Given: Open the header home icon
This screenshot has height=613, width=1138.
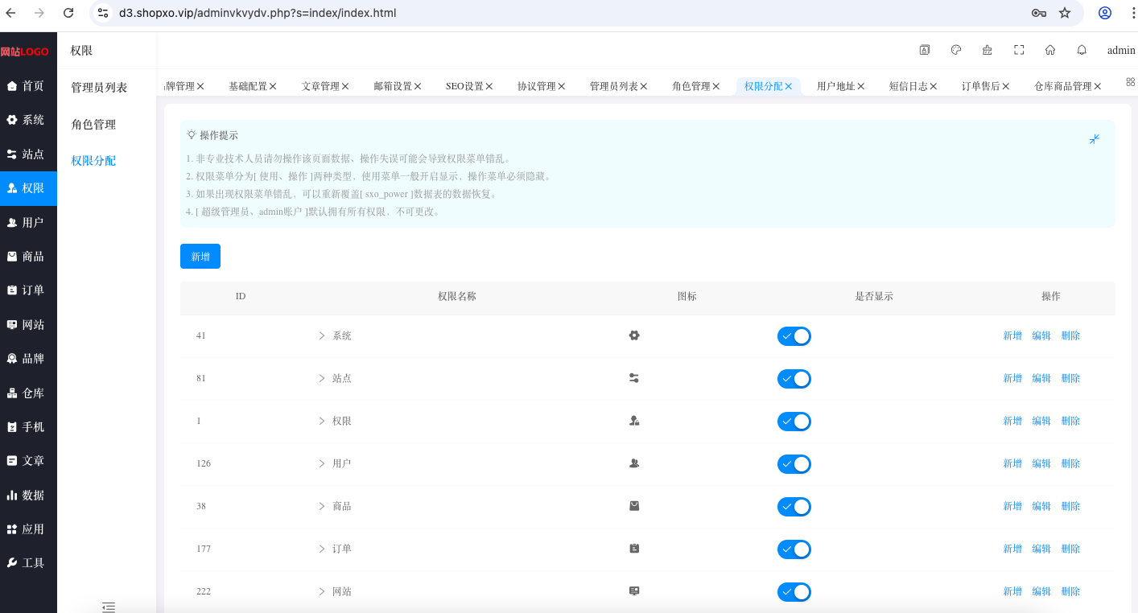Looking at the screenshot, I should pos(1050,50).
